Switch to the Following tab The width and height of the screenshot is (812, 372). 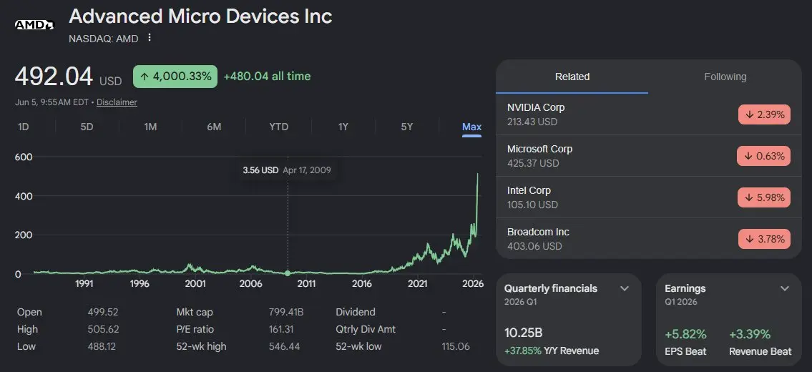(x=725, y=77)
